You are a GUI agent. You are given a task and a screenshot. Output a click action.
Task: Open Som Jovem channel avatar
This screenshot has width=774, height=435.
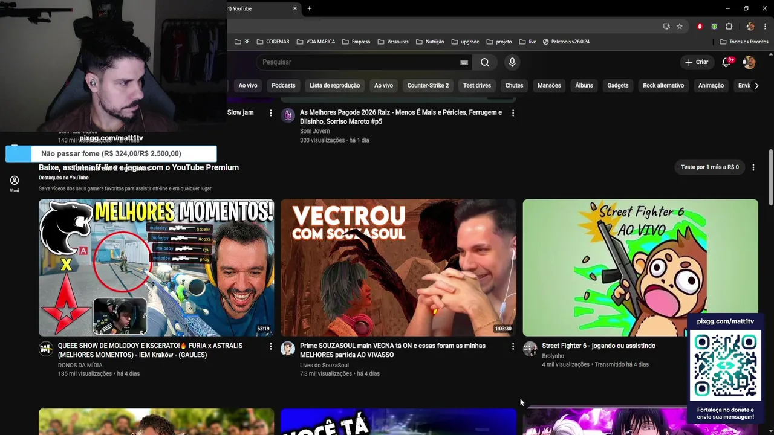pos(288,115)
